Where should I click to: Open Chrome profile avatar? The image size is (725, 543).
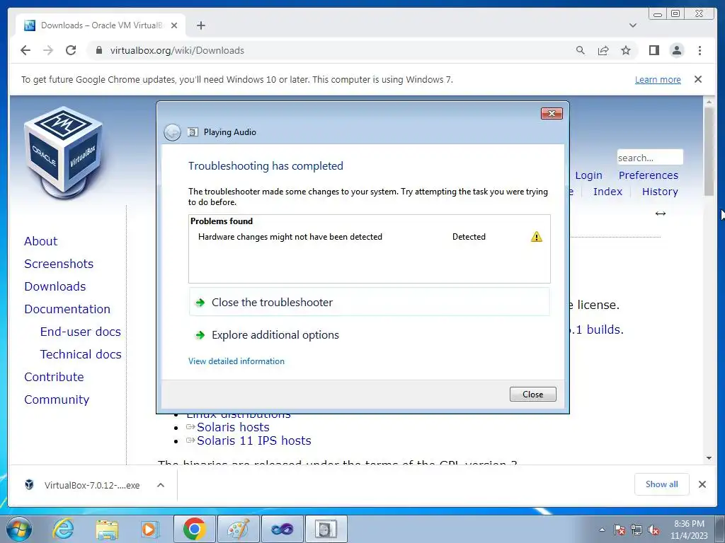(677, 50)
